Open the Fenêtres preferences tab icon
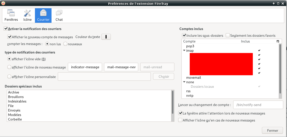The image size is (287, 137). point(11,13)
